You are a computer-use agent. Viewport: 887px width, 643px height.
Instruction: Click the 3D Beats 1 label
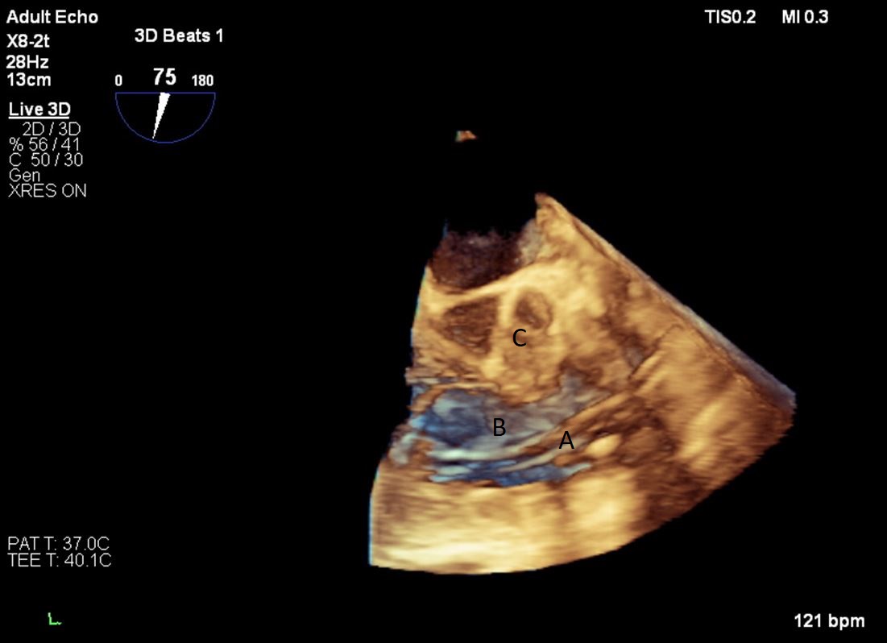(x=178, y=36)
